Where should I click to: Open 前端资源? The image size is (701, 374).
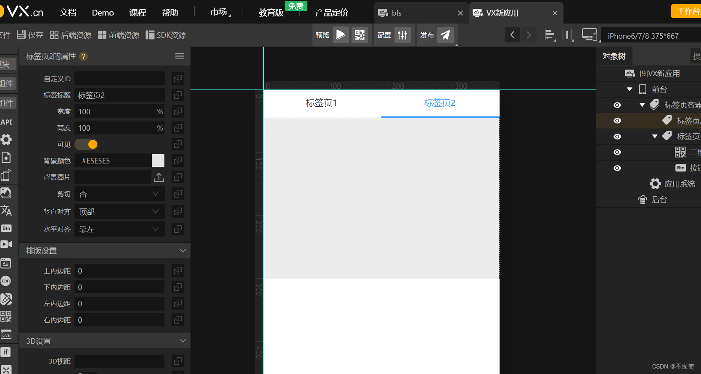[119, 35]
